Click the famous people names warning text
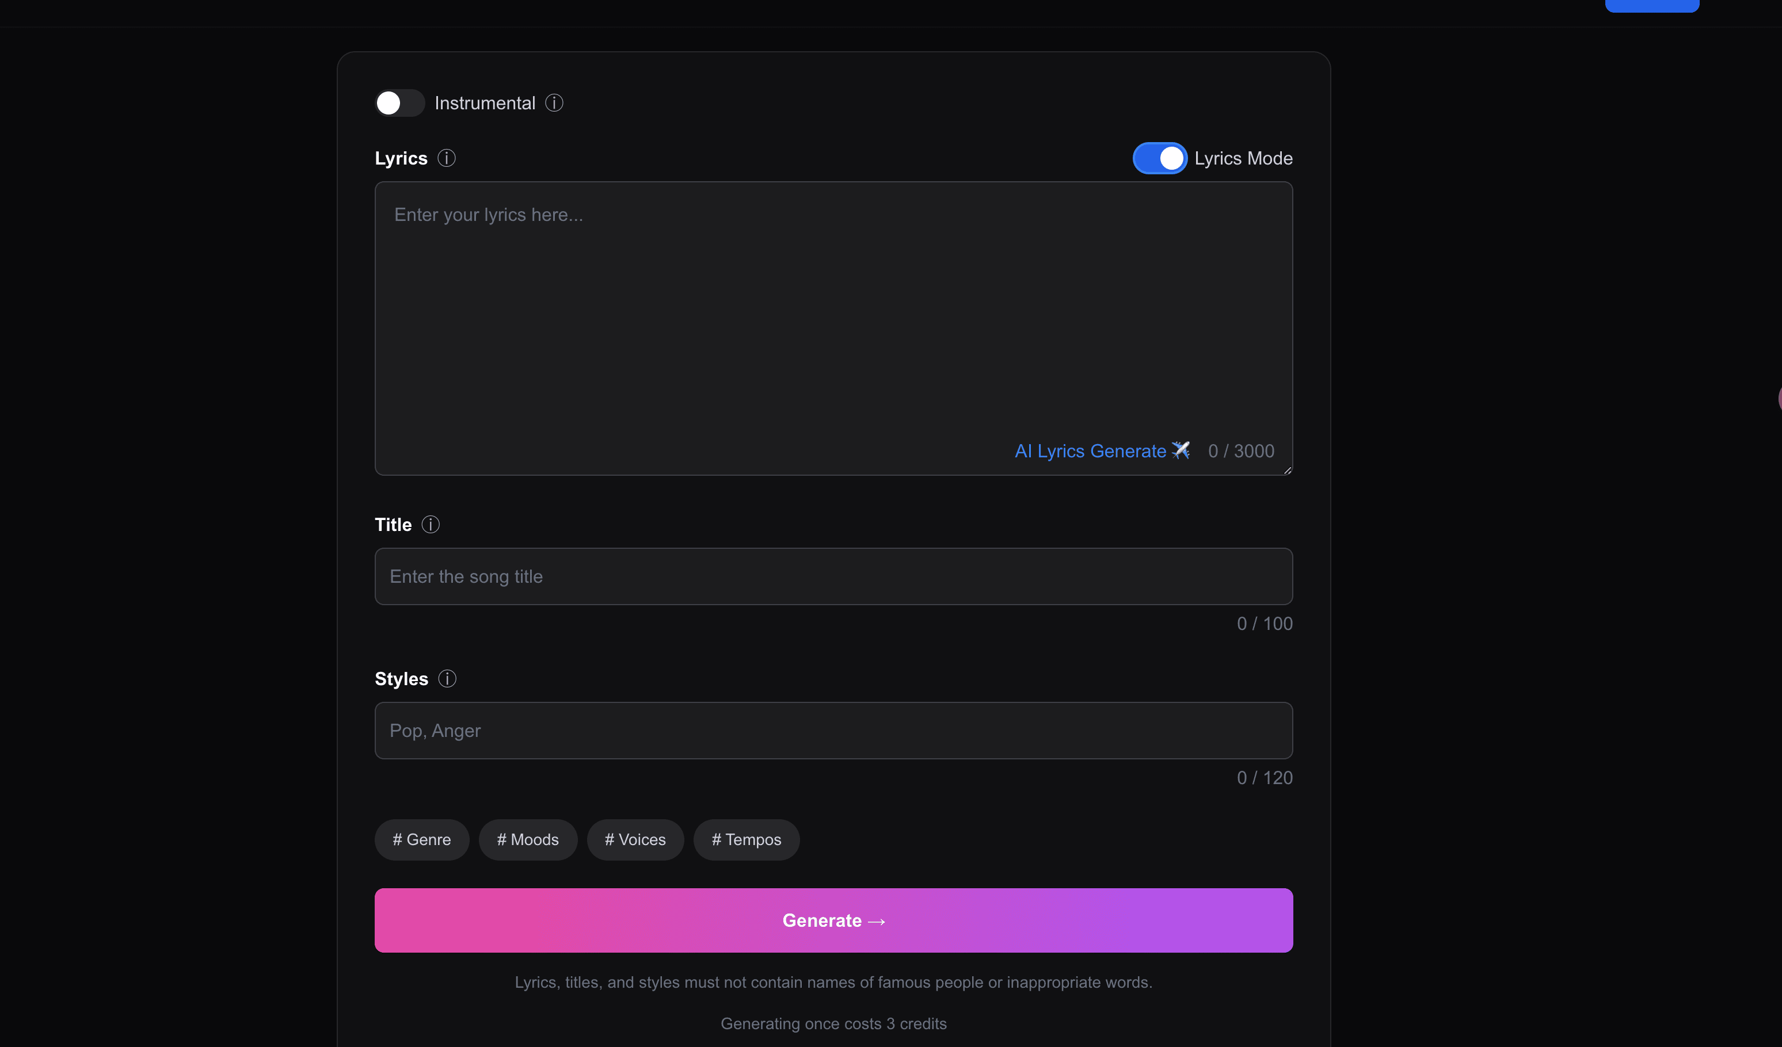This screenshot has height=1047, width=1782. point(833,983)
